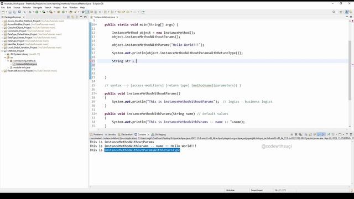The image size is (354, 199).
Task: Run the program with green Run button
Action: [x=37, y=12]
